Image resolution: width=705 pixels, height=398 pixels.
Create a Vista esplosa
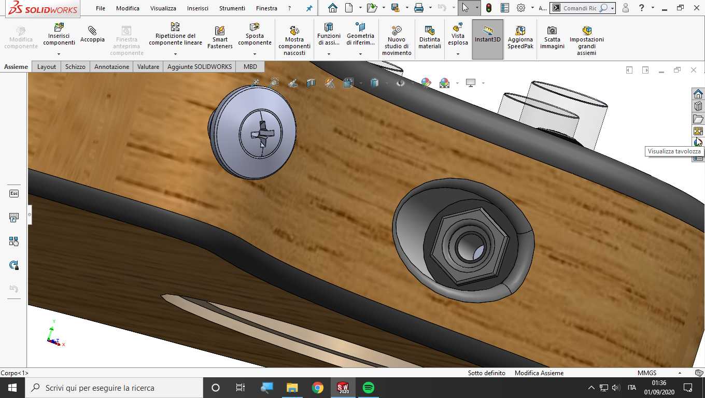(x=458, y=34)
